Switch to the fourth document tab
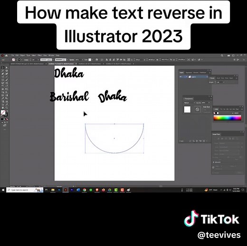The width and height of the screenshot is (247, 246). [x=118, y=64]
